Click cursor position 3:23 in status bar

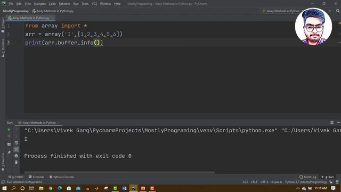[x=245, y=182]
